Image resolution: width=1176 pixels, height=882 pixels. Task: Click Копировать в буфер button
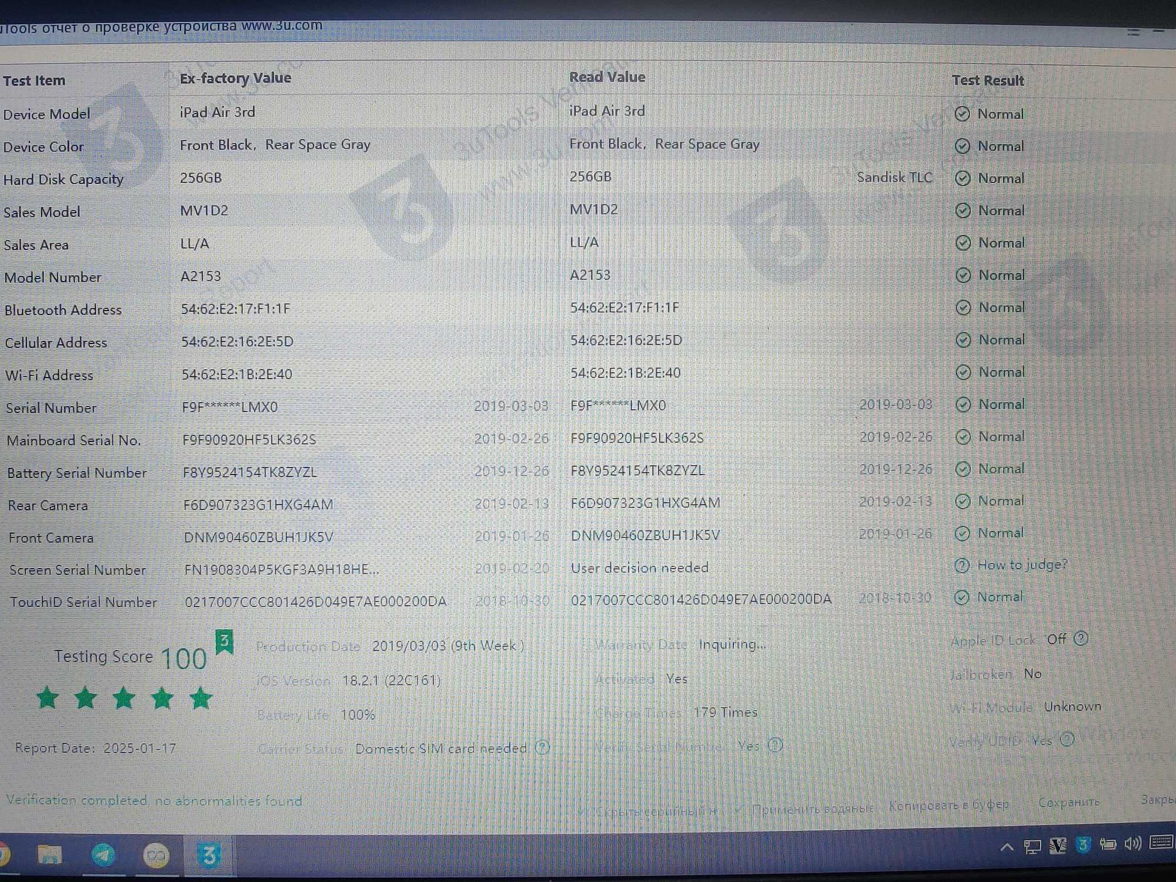949,805
